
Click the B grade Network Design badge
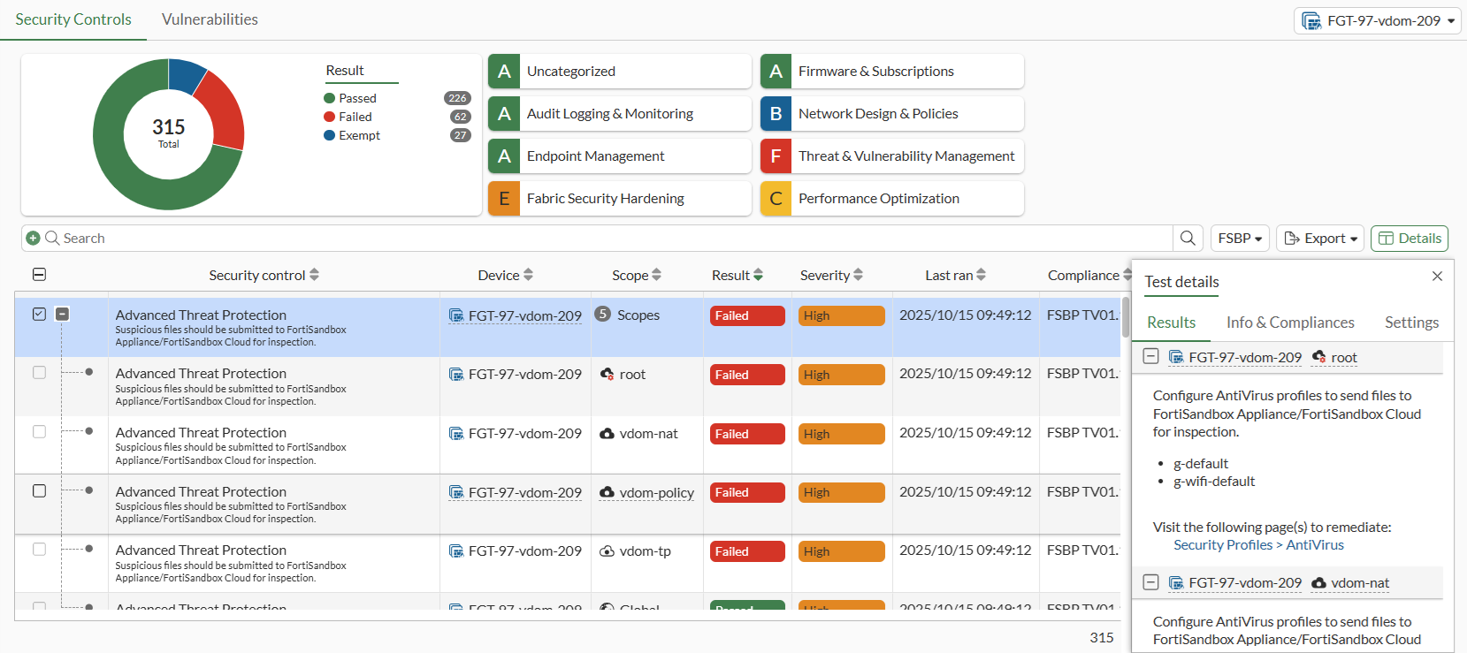776,114
